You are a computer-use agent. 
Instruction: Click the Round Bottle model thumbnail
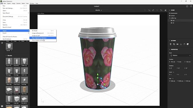coord(17,61)
